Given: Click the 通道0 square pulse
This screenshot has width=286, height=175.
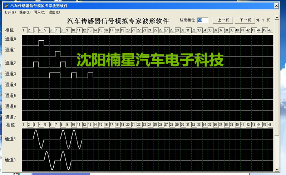Looking at the screenshot, I should [41, 43].
